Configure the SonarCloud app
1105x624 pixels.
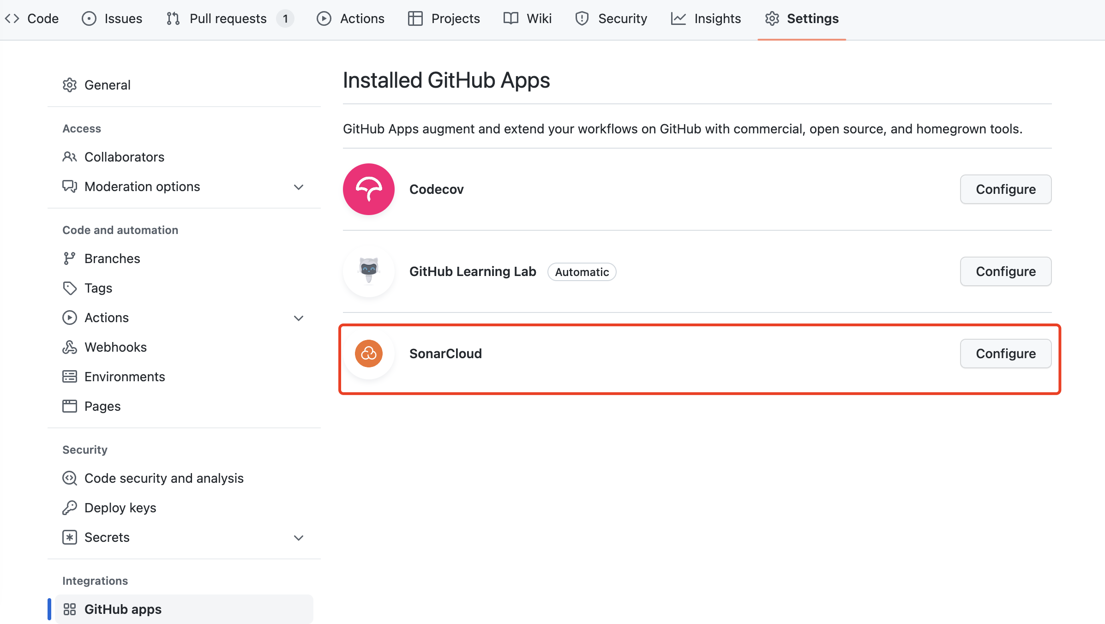pyautogui.click(x=1005, y=354)
